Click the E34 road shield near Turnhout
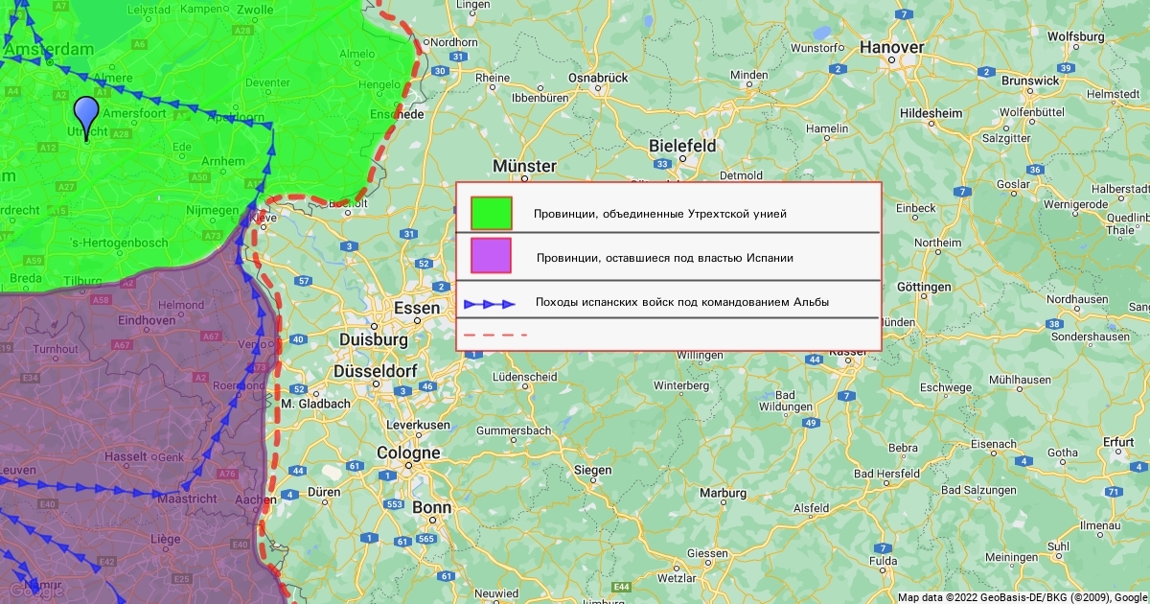The width and height of the screenshot is (1150, 604). pos(31,379)
